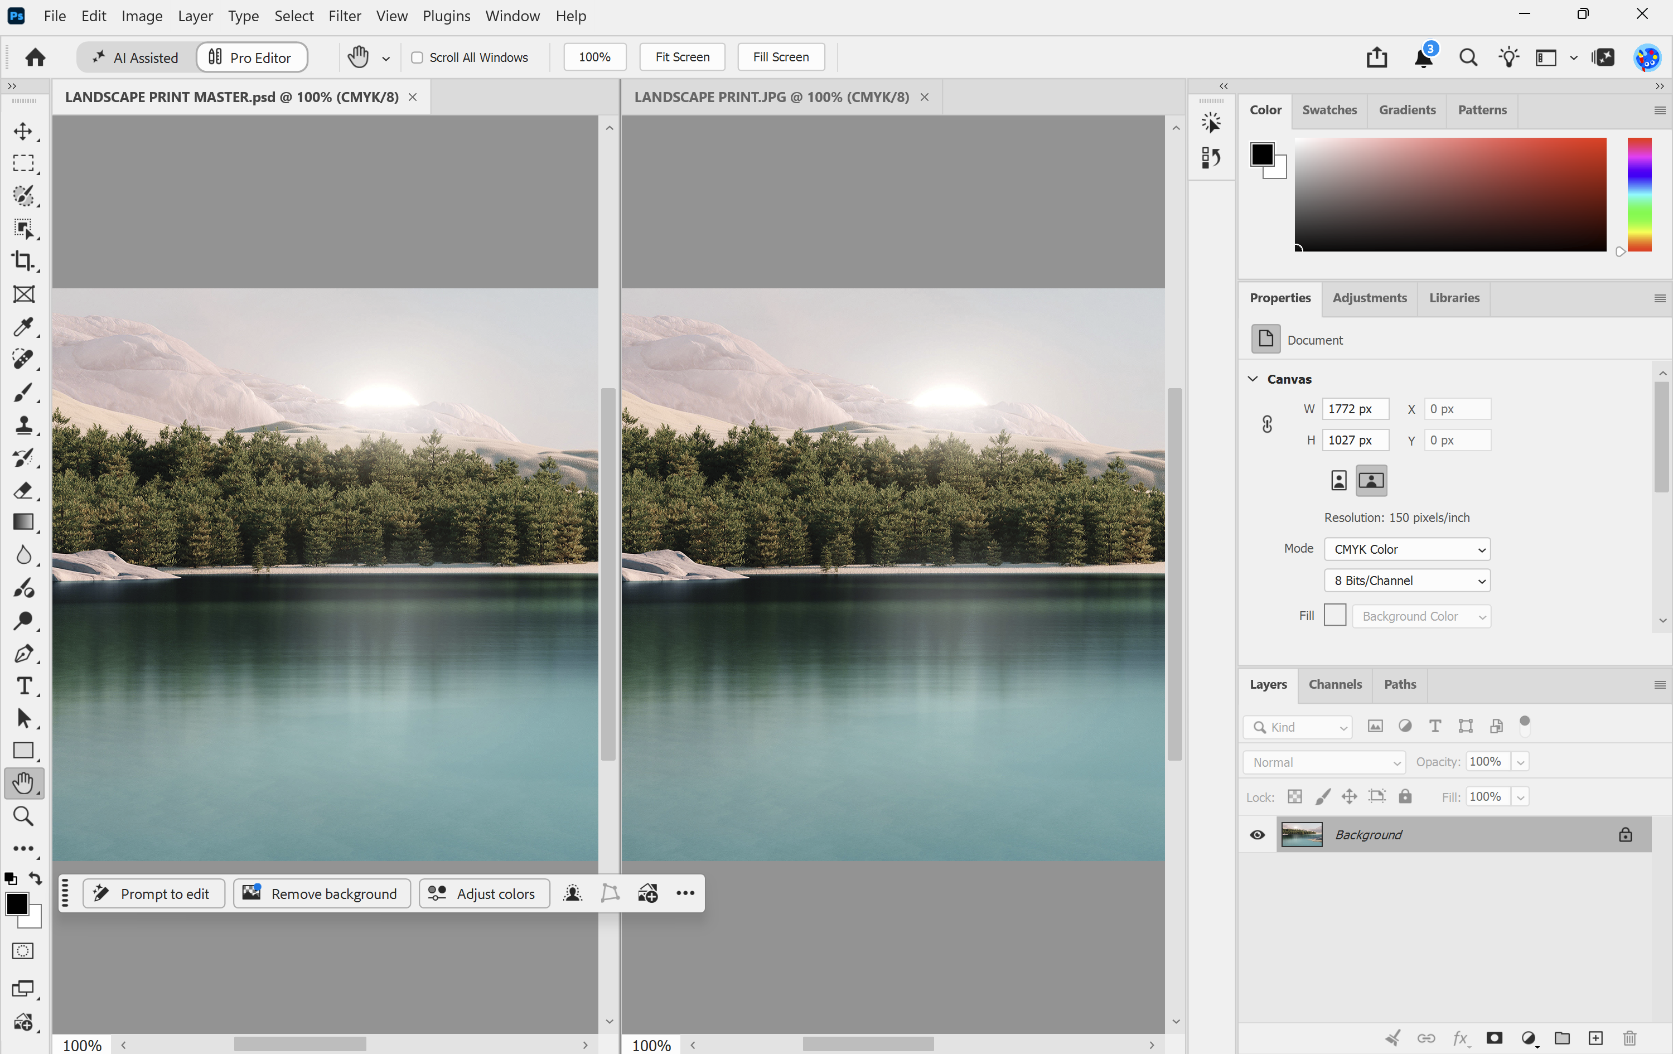Enable Scroll All Windows checkbox
Screen dimensions: 1673x1054
(417, 57)
